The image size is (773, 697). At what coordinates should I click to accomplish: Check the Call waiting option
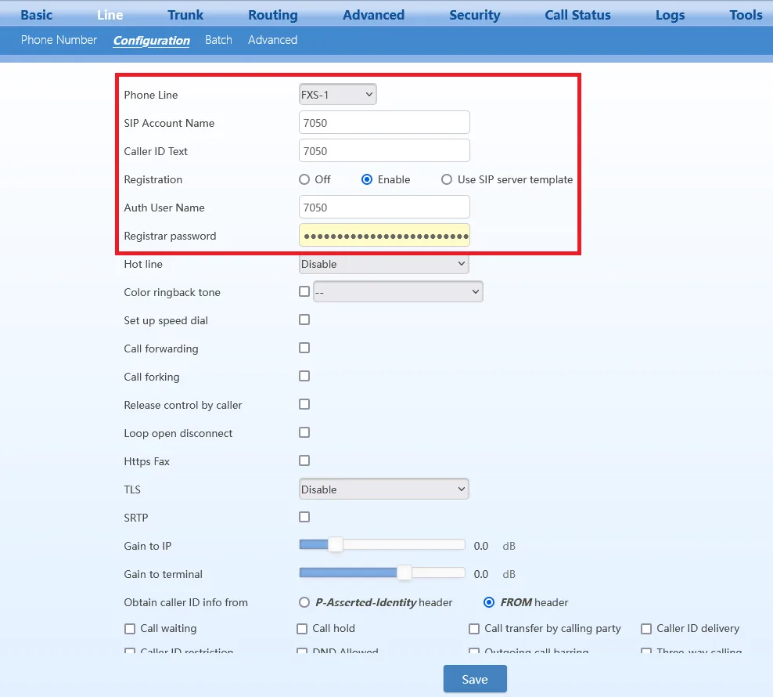tap(130, 628)
